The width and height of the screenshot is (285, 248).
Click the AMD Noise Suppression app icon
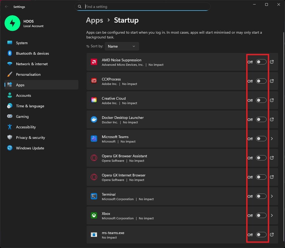94,62
